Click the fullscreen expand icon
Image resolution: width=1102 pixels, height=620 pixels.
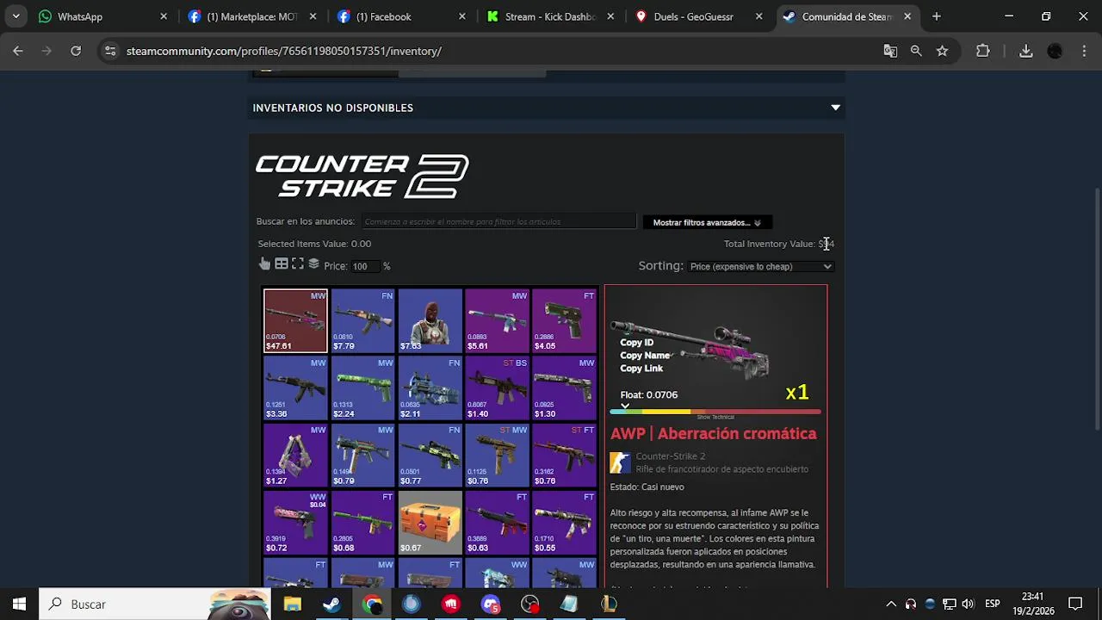pos(298,264)
